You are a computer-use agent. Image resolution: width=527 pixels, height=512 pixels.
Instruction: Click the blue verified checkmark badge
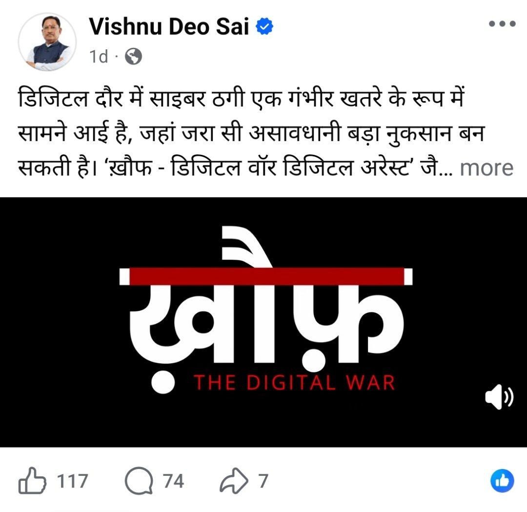tap(264, 26)
